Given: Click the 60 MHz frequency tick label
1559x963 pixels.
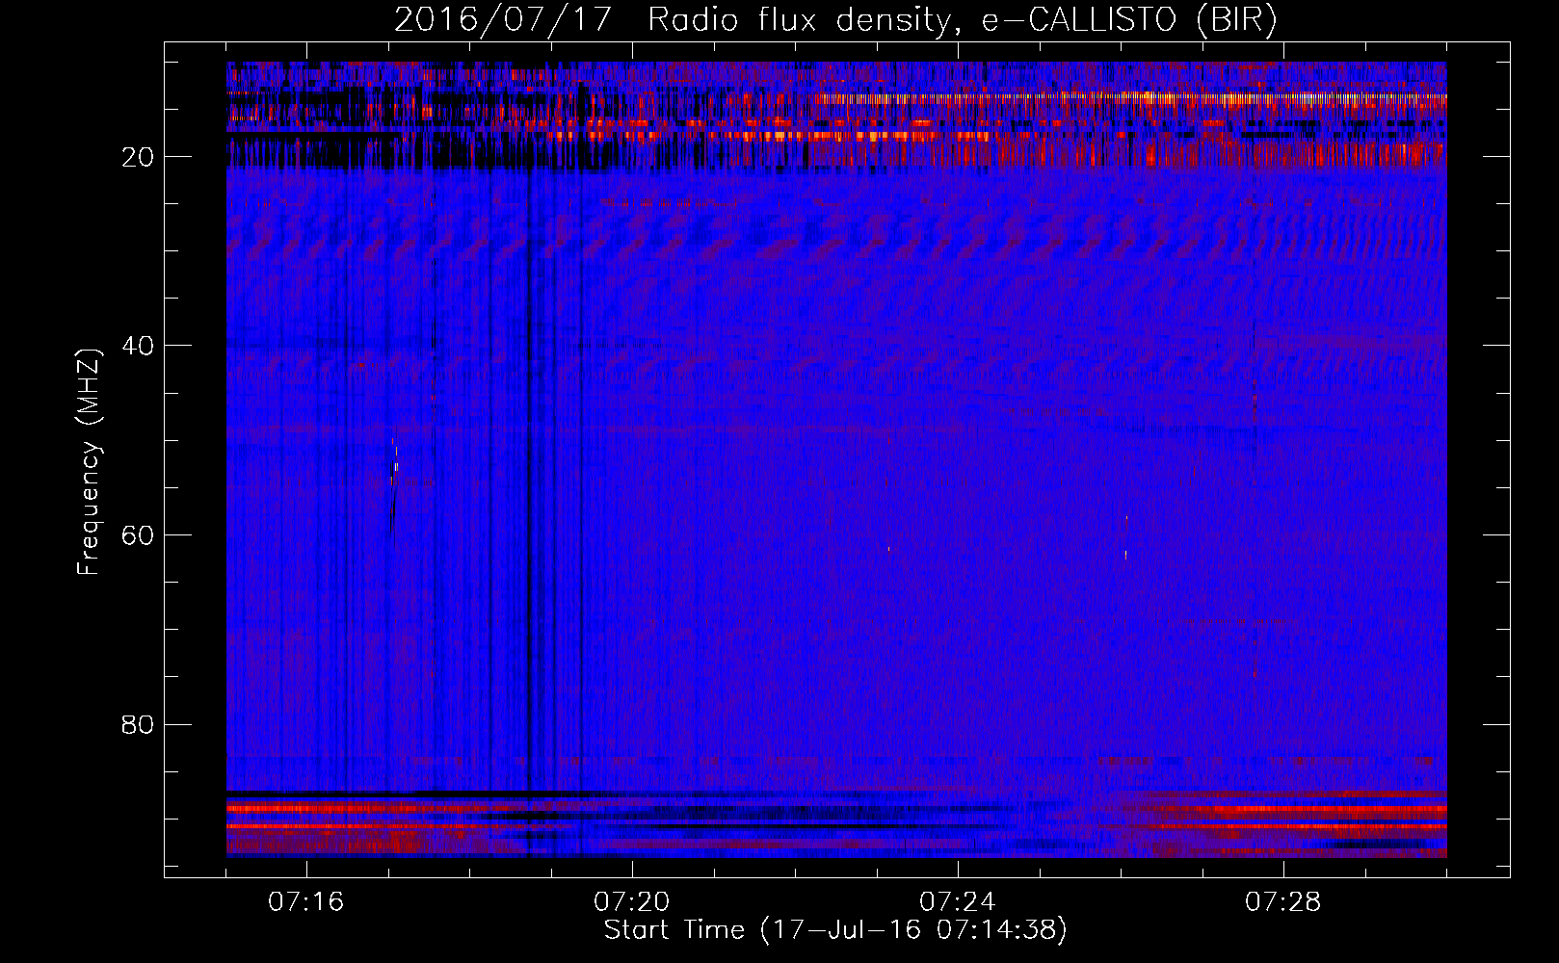Looking at the screenshot, I should (139, 535).
